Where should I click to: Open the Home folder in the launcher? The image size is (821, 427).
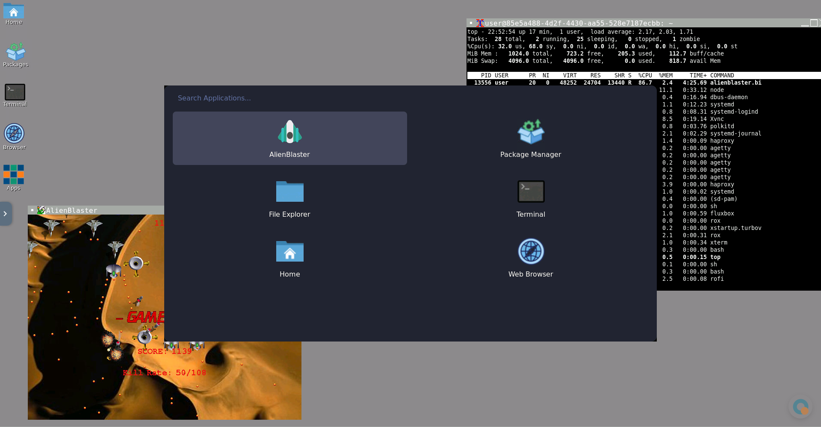(289, 258)
